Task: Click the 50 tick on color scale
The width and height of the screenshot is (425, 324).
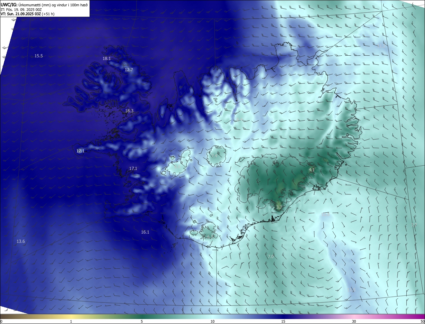Action: coord(422,321)
